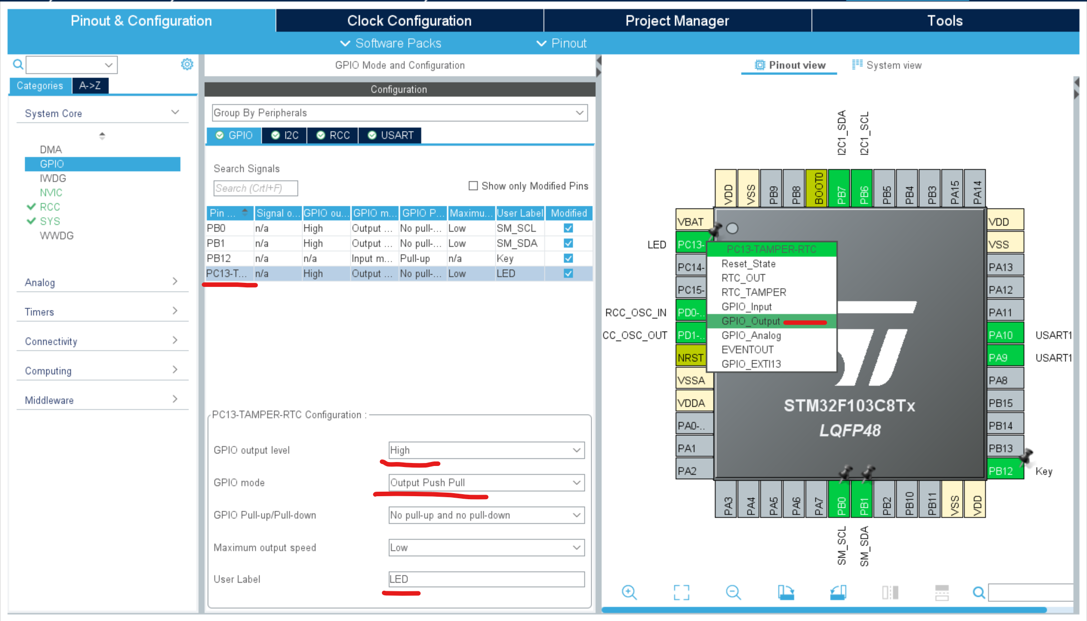Click the PB0 pin on the chip
The image size is (1087, 621).
click(840, 499)
